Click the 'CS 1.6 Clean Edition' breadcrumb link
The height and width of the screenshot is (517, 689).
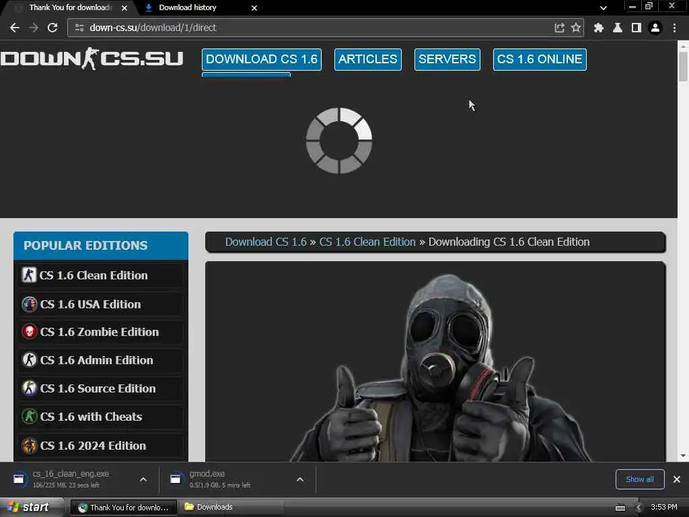click(x=367, y=242)
